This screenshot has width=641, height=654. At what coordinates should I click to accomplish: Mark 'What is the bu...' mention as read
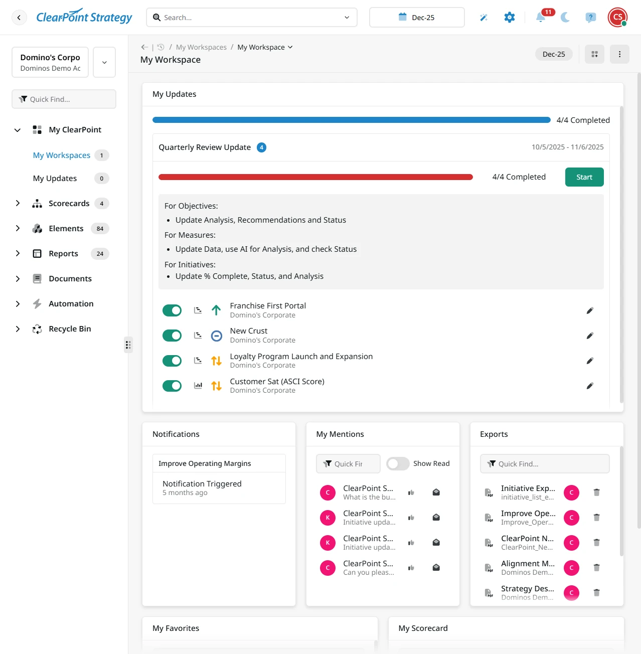(436, 493)
